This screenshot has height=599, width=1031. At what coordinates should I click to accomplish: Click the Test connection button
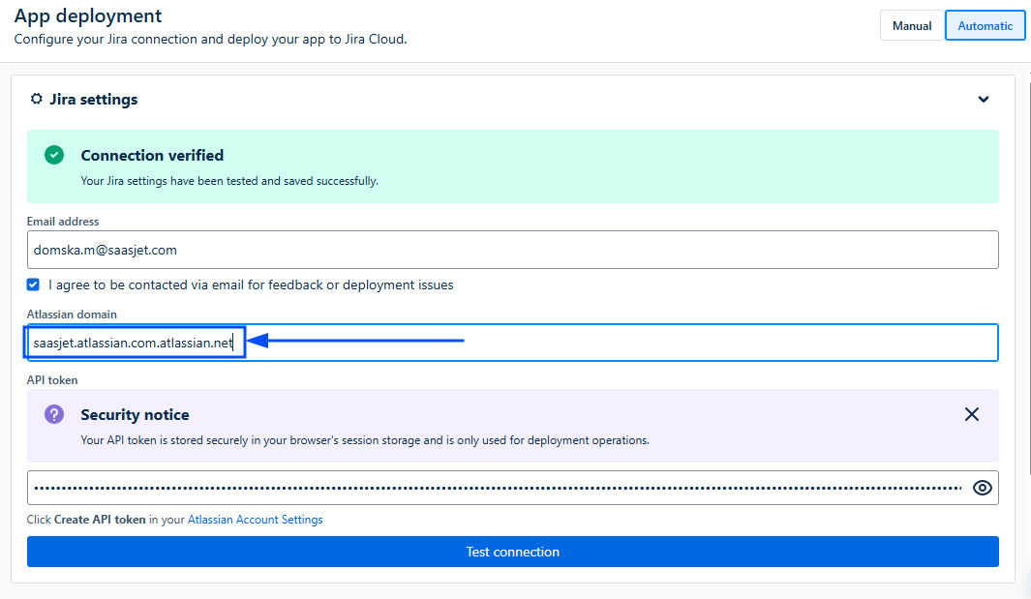(x=512, y=552)
